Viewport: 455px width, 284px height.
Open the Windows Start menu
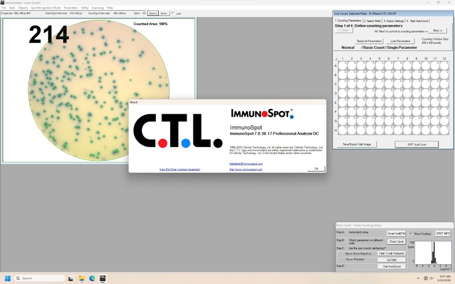(x=7, y=278)
